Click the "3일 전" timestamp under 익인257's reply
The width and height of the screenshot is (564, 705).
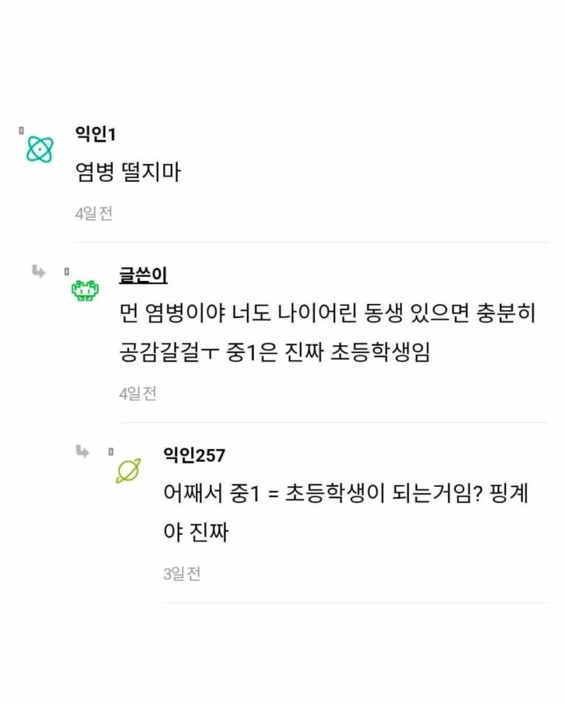pyautogui.click(x=182, y=575)
